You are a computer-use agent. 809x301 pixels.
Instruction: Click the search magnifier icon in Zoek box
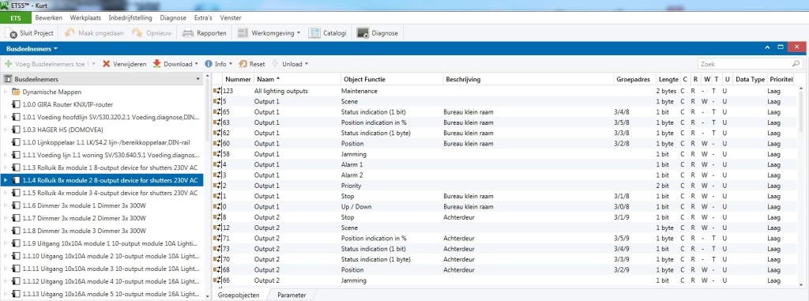click(796, 64)
